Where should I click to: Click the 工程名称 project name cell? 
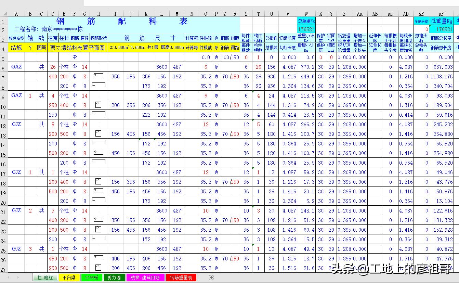coord(48,29)
